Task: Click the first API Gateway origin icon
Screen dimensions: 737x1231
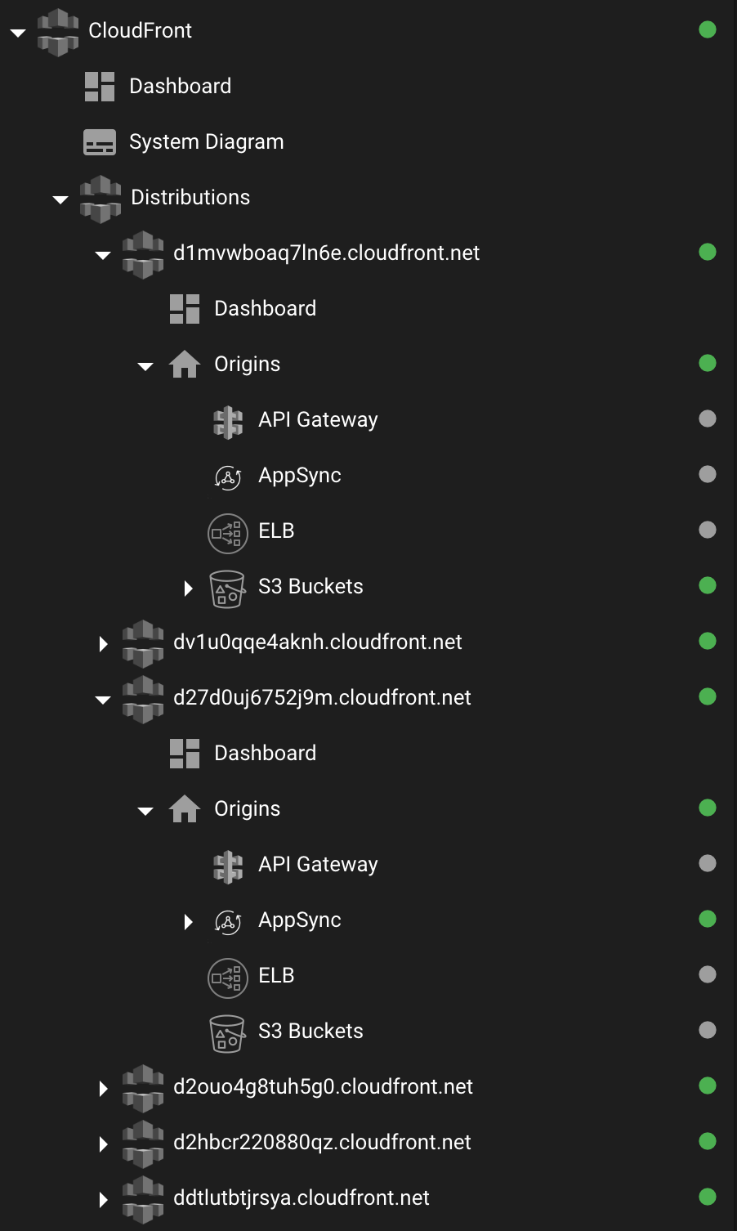Action: pos(228,422)
